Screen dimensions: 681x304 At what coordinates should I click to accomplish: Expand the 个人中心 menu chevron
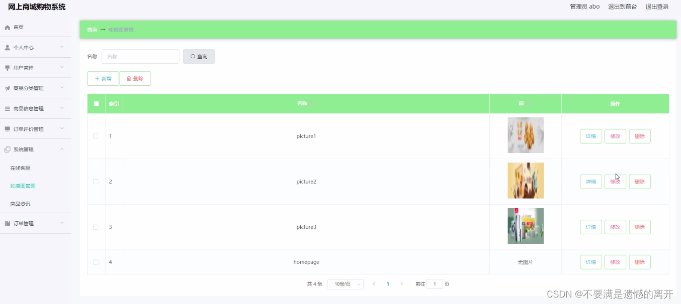coord(62,47)
